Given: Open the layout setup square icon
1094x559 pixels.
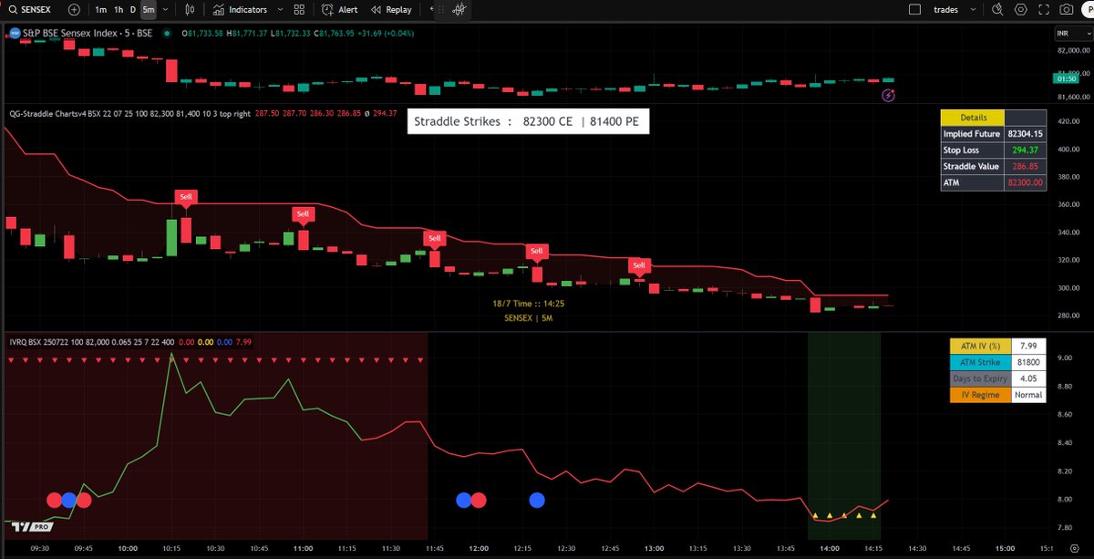Looking at the screenshot, I should tap(915, 9).
